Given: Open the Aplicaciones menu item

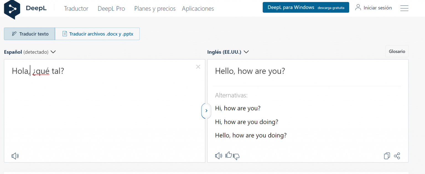Looking at the screenshot, I should (198, 9).
